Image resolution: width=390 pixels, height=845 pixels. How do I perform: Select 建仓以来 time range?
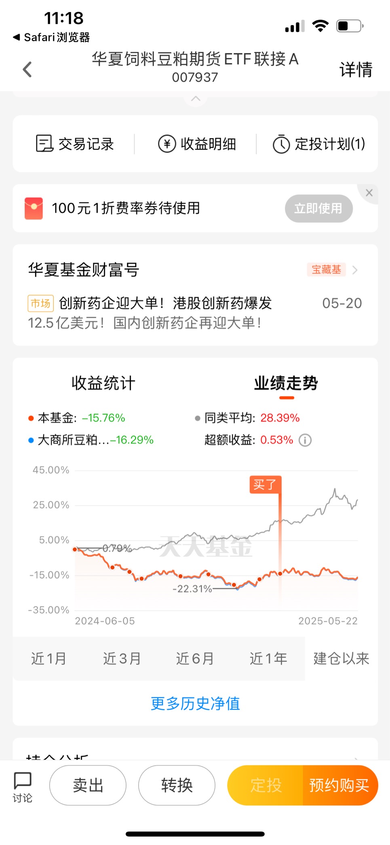pos(342,659)
